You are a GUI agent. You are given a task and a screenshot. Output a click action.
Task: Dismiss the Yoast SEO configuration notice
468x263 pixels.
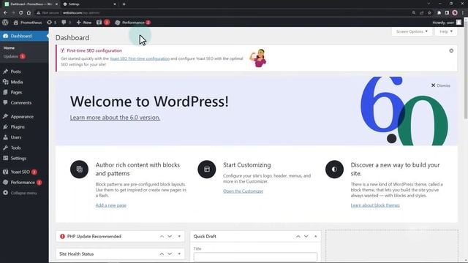click(x=451, y=50)
